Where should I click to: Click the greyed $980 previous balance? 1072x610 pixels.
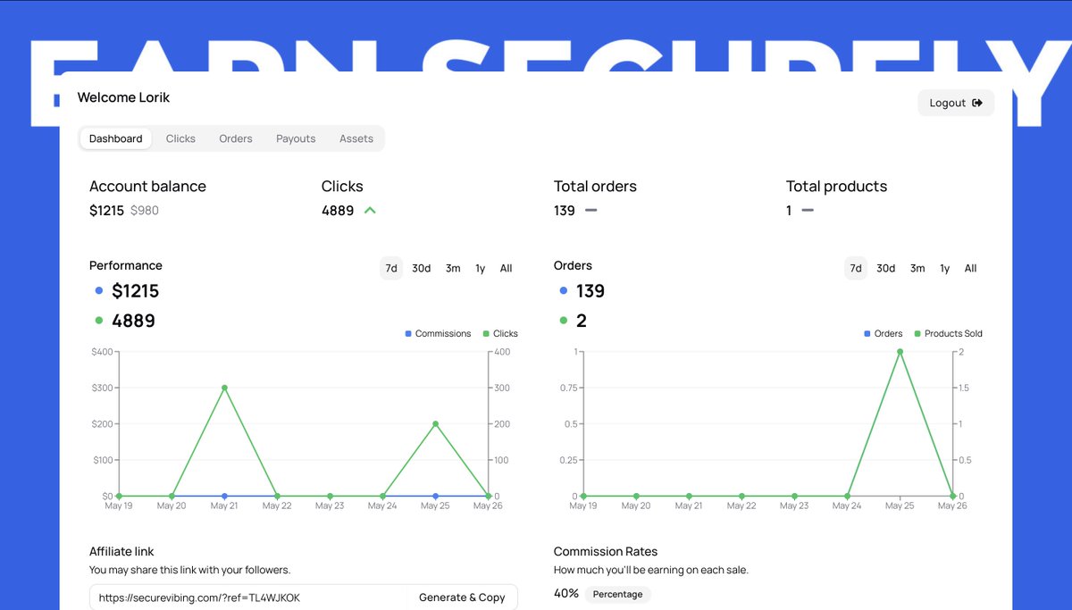tap(145, 211)
